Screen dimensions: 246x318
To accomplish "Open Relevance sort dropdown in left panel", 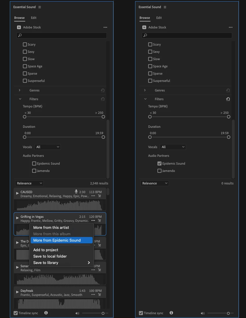I will coord(29,183).
